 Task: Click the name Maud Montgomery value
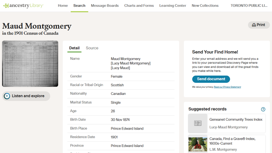coord(126,59)
